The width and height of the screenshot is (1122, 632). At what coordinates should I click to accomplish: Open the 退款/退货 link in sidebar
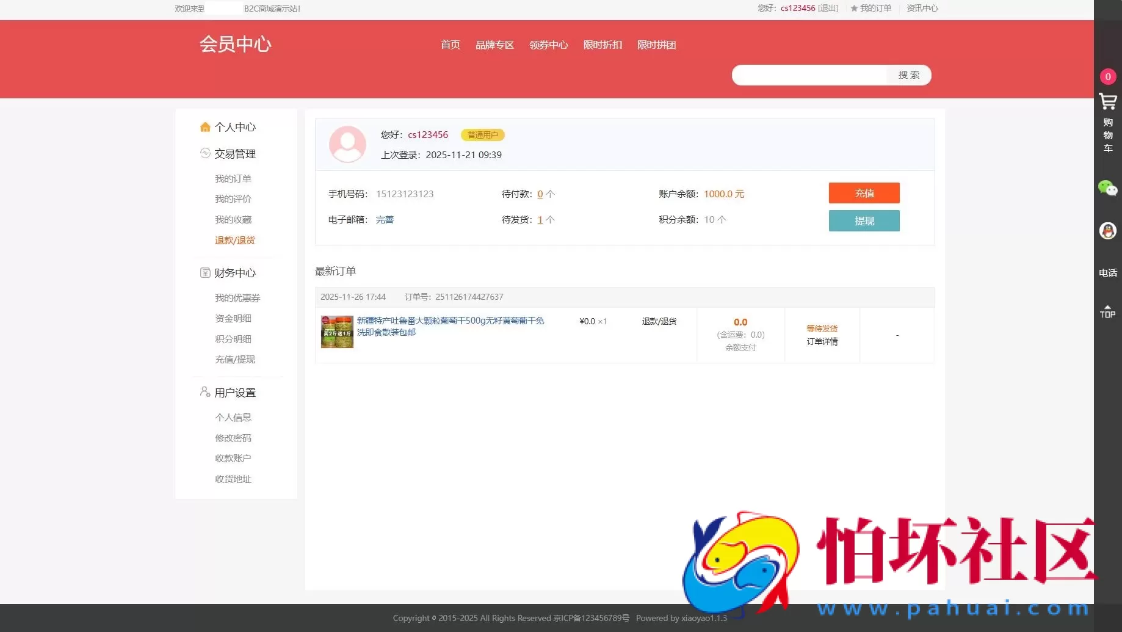pos(235,240)
